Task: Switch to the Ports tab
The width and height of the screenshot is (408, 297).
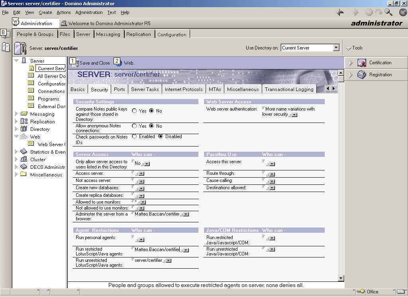Action: [x=120, y=89]
